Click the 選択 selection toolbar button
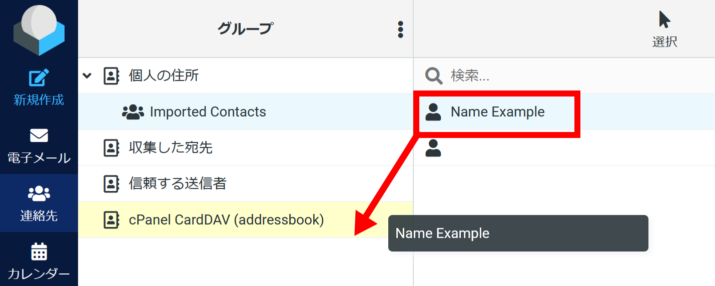This screenshot has width=715, height=286. [x=664, y=30]
